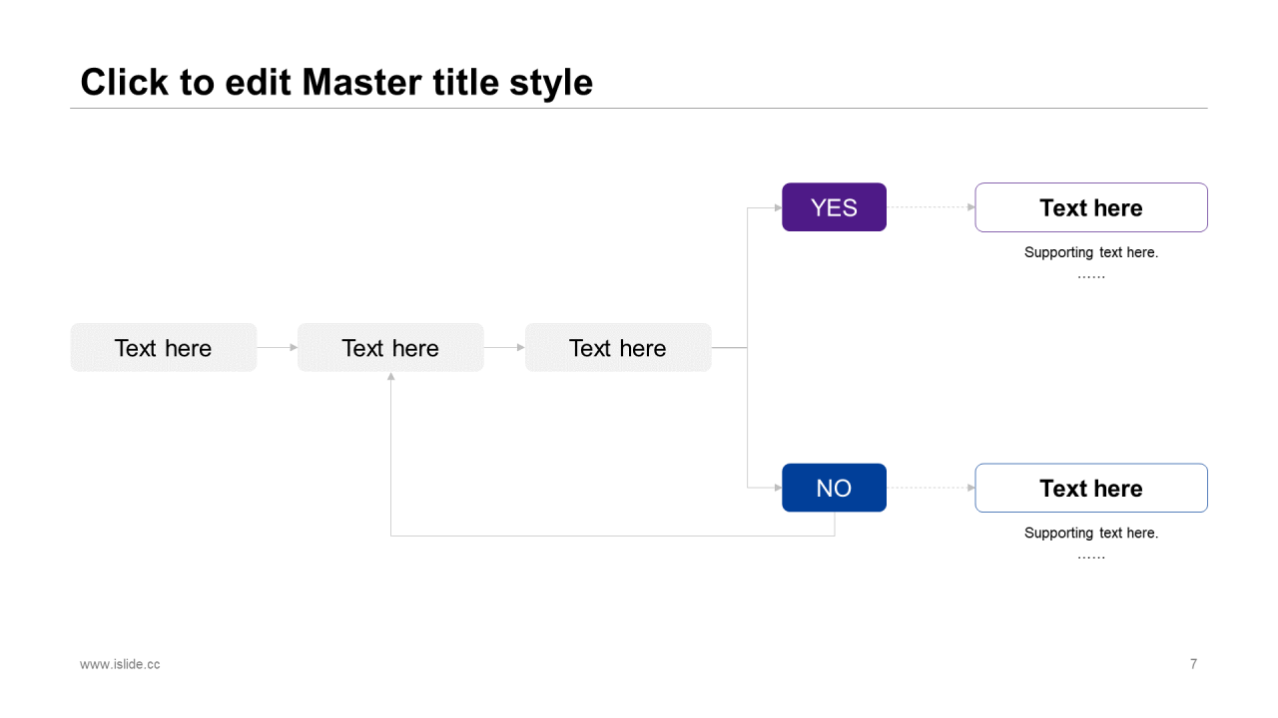Image resolution: width=1278 pixels, height=718 pixels.
Task: Click "Supporting text here." under the YES branch
Action: (x=1090, y=252)
